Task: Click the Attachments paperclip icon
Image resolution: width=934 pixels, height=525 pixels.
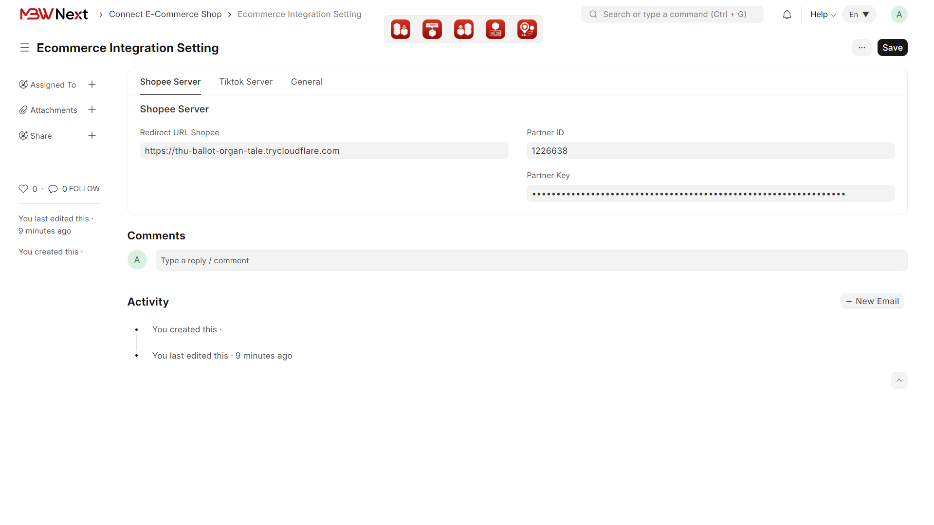Action: [x=23, y=110]
